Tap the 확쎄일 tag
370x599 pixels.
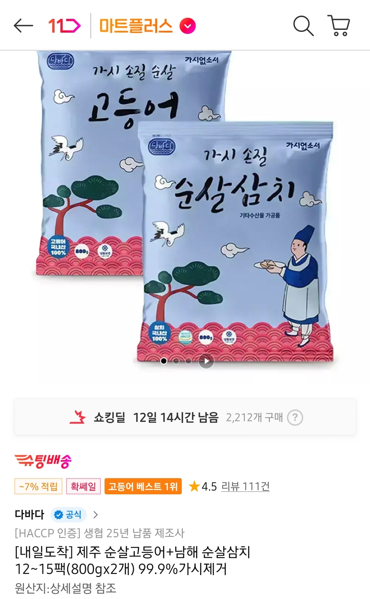coord(83,486)
